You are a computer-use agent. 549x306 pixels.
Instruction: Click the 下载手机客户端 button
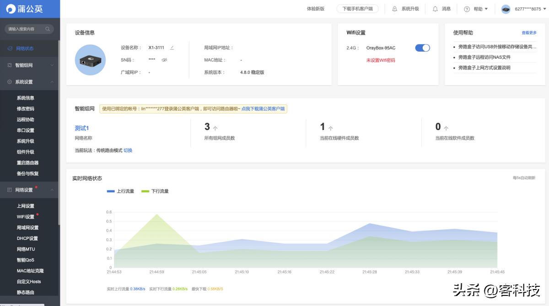pos(357,9)
